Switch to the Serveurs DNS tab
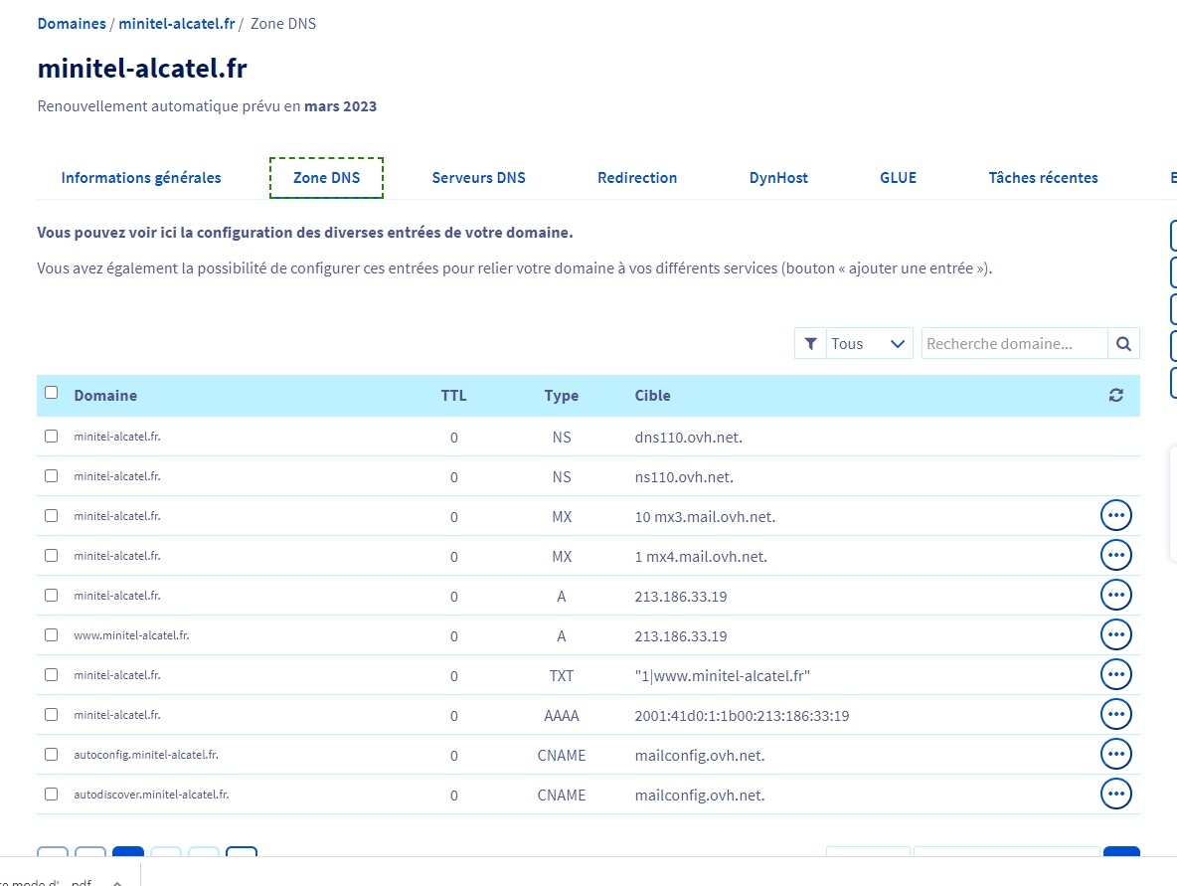Image resolution: width=1177 pixels, height=886 pixels. click(x=478, y=178)
